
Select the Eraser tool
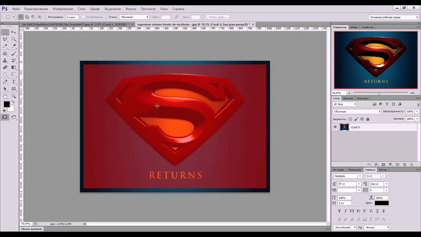click(5, 67)
